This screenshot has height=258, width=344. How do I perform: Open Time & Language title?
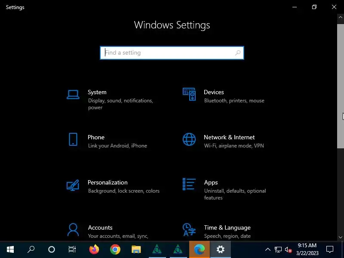pyautogui.click(x=227, y=228)
